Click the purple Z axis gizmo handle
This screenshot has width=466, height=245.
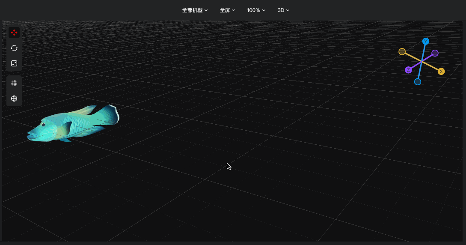(x=408, y=70)
